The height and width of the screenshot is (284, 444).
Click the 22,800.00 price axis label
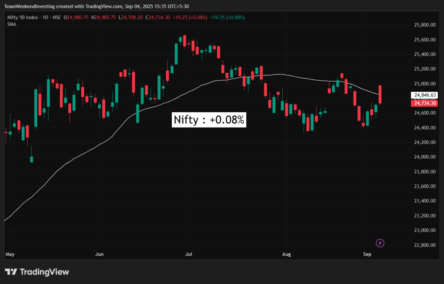[x=425, y=245]
